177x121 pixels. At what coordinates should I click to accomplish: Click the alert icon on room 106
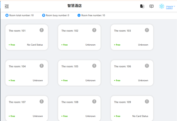[147, 66]
